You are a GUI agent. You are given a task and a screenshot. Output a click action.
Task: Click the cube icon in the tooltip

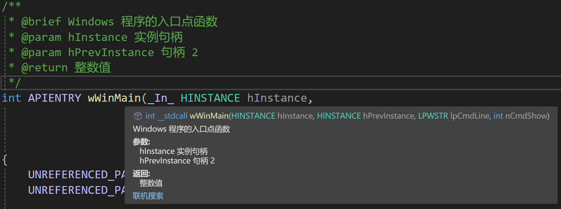click(138, 116)
